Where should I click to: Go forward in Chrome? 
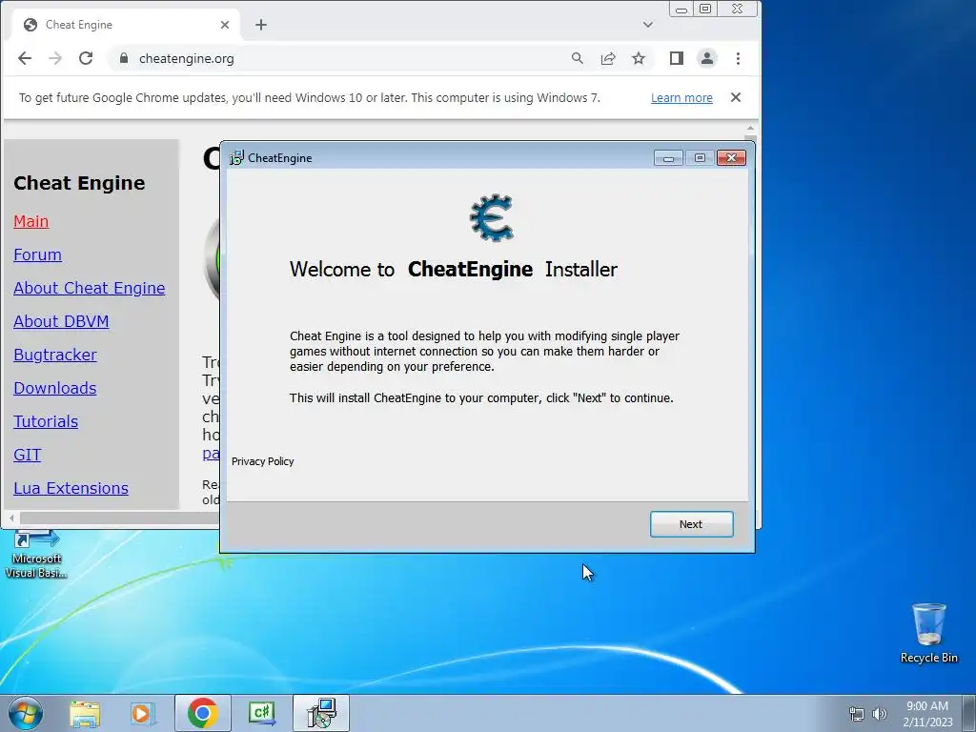pos(55,58)
